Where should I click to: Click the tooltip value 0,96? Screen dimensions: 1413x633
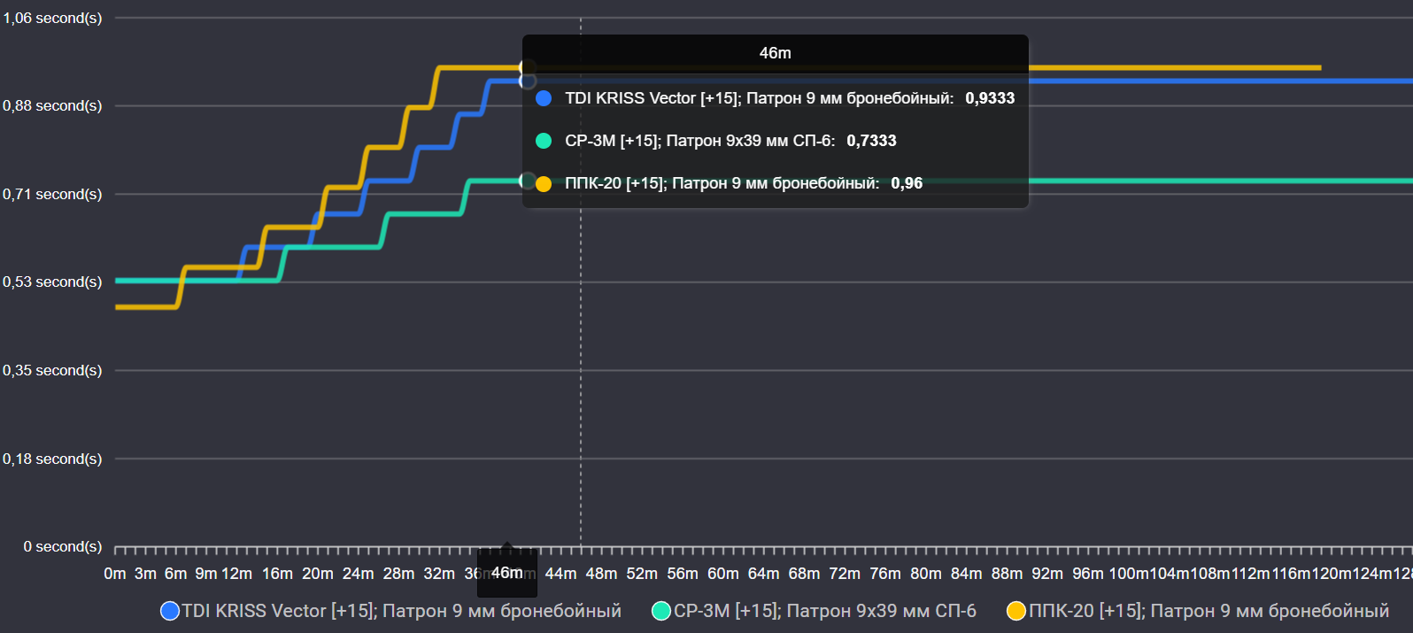[x=907, y=183]
